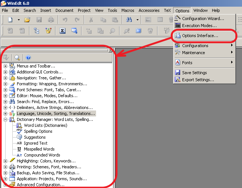The height and width of the screenshot is (188, 242).
Task: Expand the Menus and Toolbar tree node
Action: pyautogui.click(x=6, y=66)
